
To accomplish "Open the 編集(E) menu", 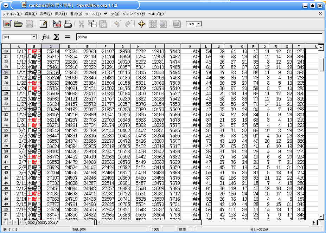I will (x=30, y=14).
